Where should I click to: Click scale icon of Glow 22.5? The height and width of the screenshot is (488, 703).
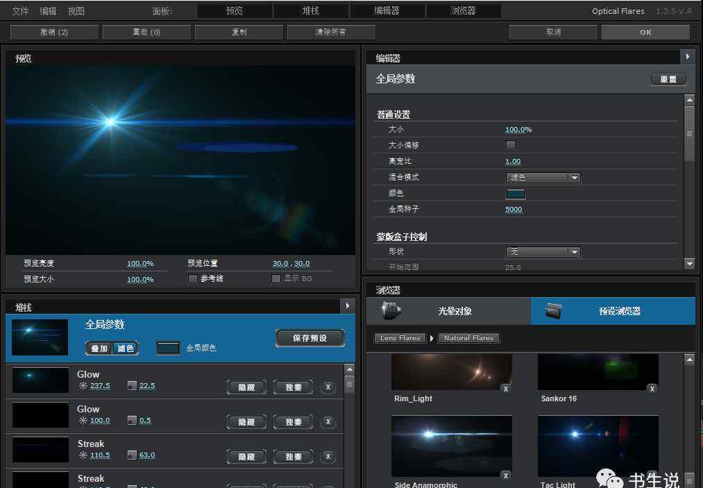132,386
